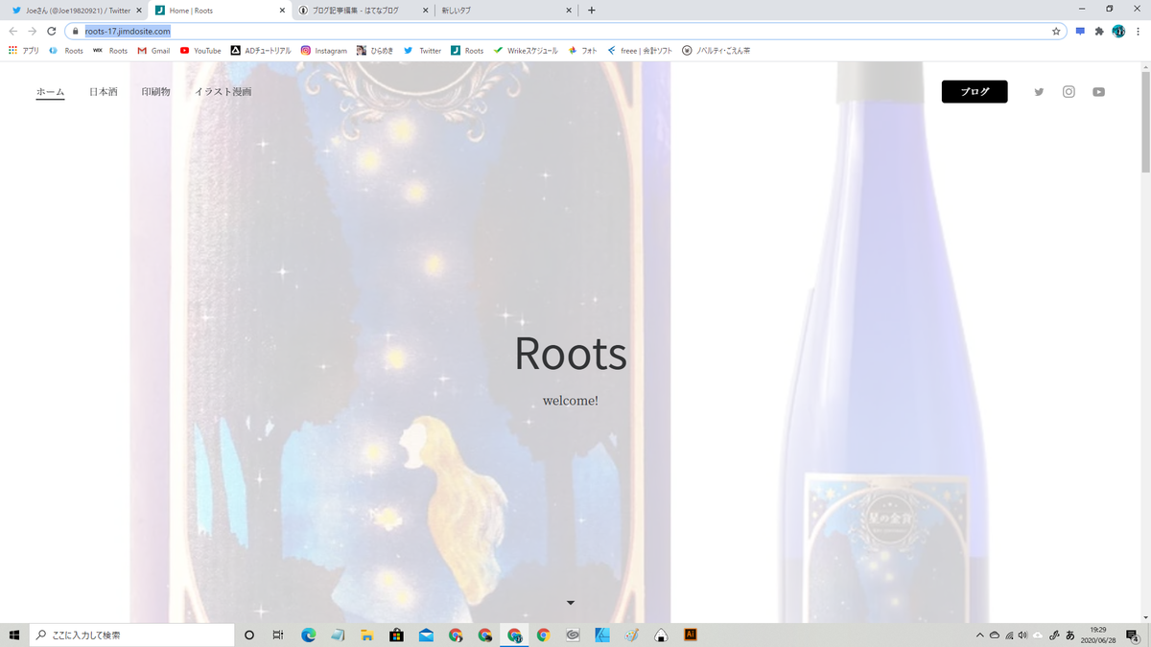The width and height of the screenshot is (1151, 647).
Task: Open the Chrome profile avatar
Action: [1118, 31]
